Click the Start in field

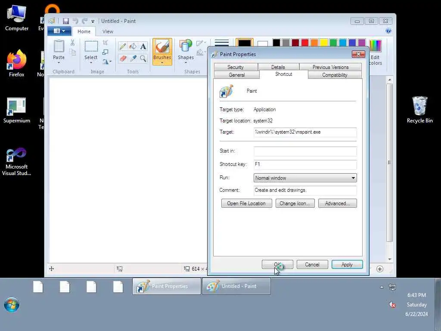[x=305, y=151]
